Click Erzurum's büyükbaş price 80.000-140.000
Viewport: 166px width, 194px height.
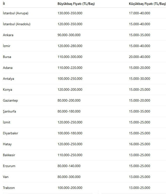tap(69, 166)
